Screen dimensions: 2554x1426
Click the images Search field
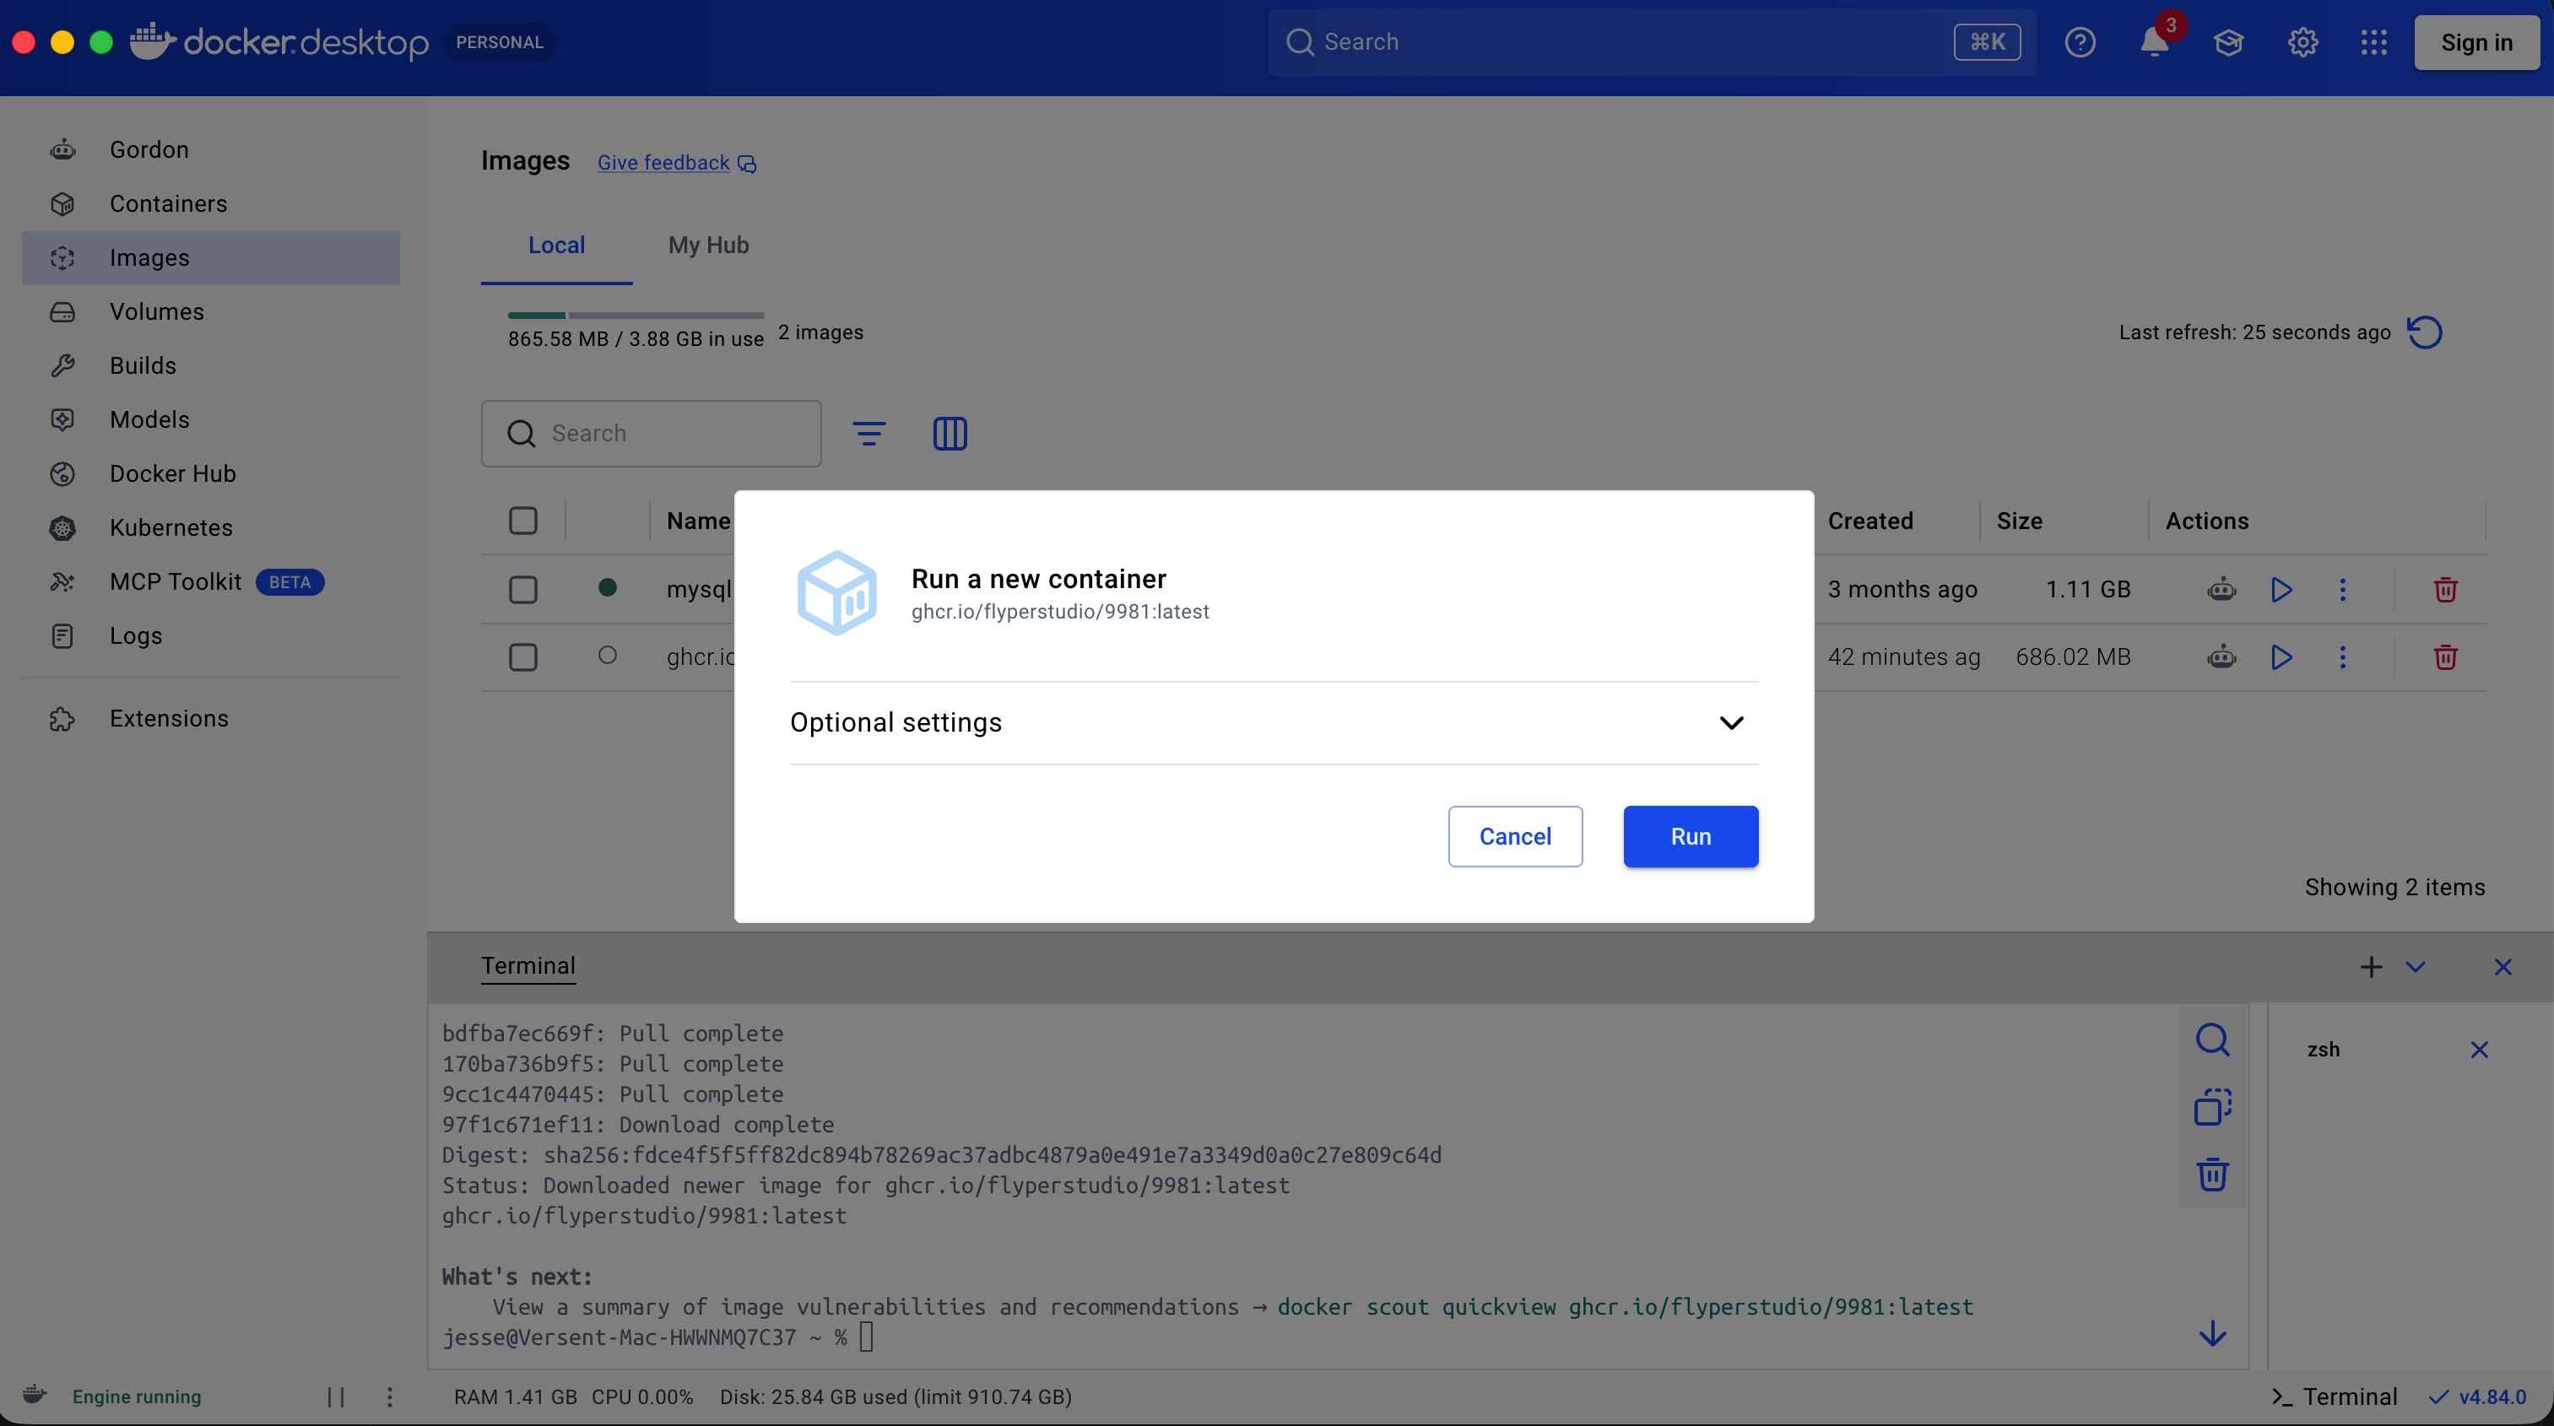pos(652,433)
